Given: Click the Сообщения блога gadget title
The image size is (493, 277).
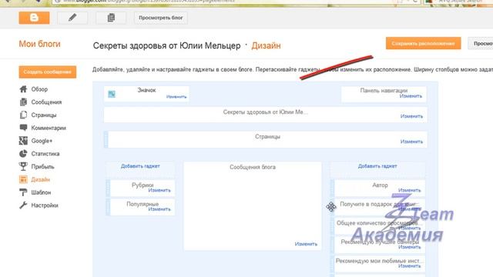Looking at the screenshot, I should (x=253, y=167).
